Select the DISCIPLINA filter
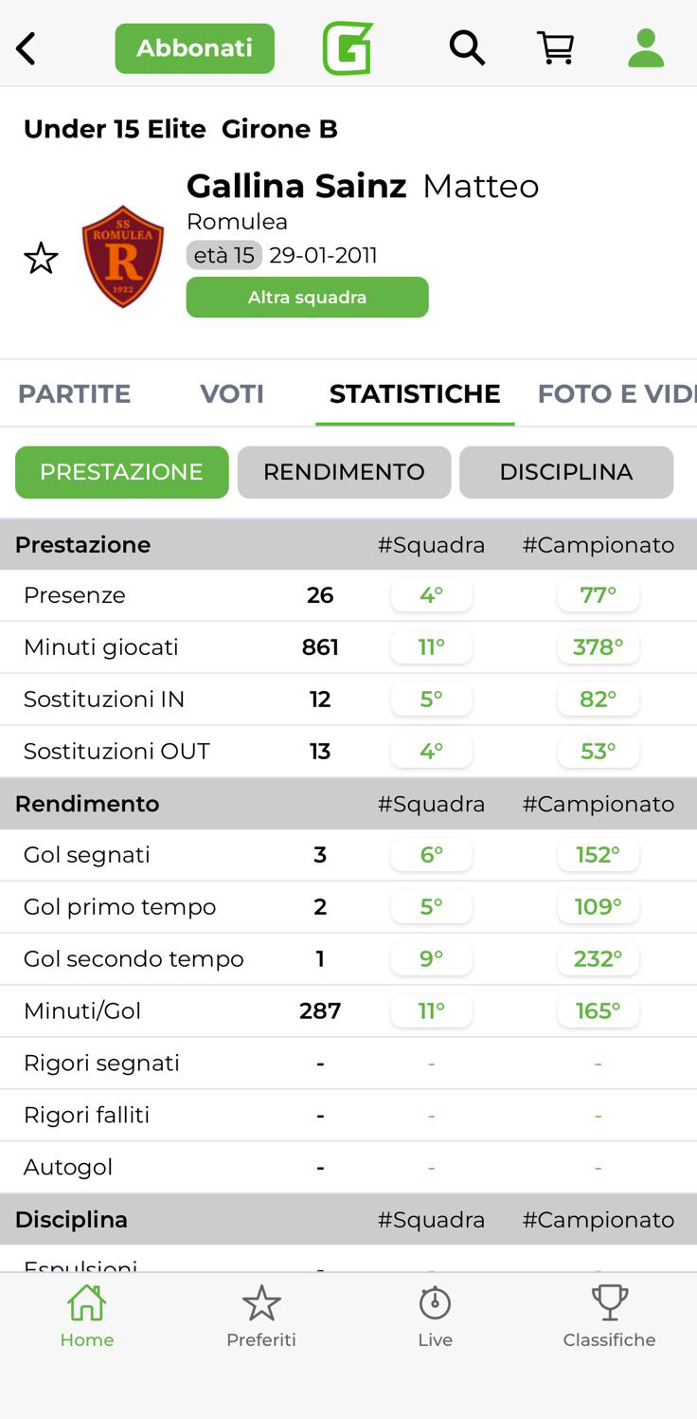 click(565, 472)
